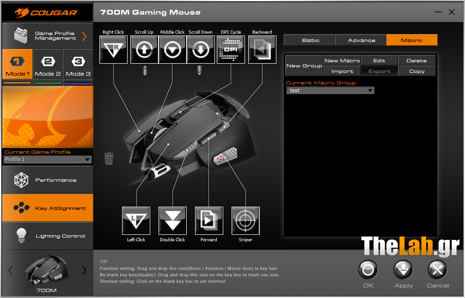Screen dimensions: 465x298
Task: Click the Right Click key box icon
Action: click(113, 49)
